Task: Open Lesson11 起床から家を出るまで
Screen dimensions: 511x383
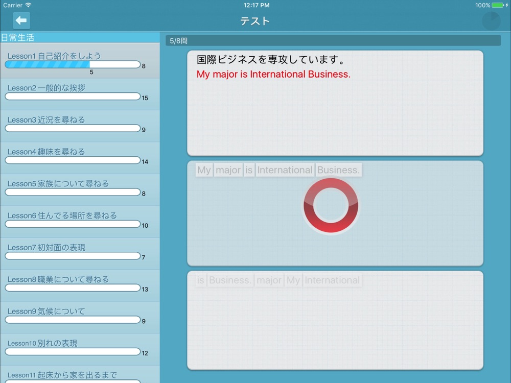Action: [80, 374]
